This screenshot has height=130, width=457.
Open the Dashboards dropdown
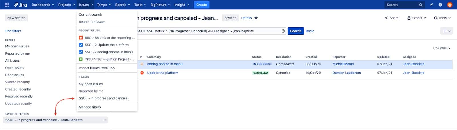point(43,5)
